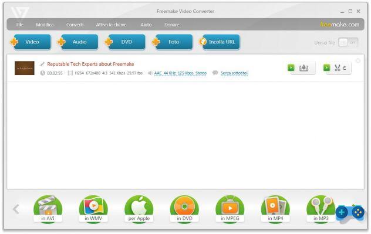The width and height of the screenshot is (371, 234).
Task: Convert to MP3 format
Action: [321, 209]
